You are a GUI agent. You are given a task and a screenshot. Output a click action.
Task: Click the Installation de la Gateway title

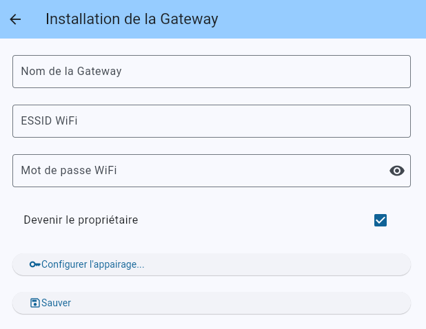tap(132, 19)
